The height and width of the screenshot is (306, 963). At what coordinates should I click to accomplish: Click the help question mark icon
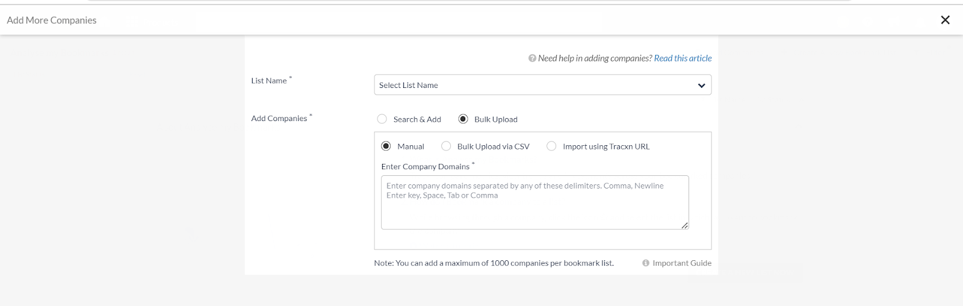532,58
